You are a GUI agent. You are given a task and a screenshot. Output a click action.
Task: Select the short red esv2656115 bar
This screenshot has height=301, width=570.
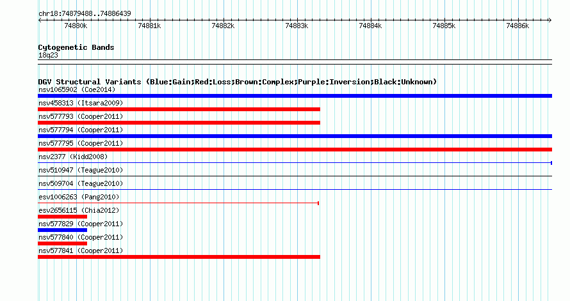coord(63,217)
